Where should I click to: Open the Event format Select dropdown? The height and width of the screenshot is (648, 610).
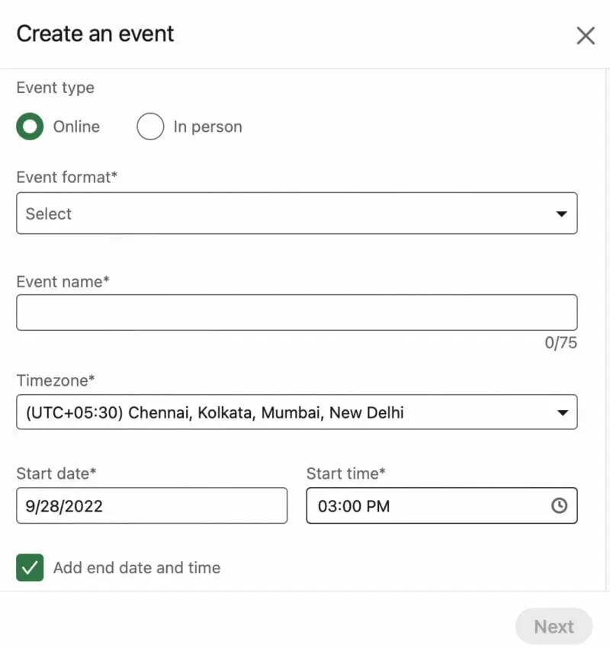[x=297, y=213]
